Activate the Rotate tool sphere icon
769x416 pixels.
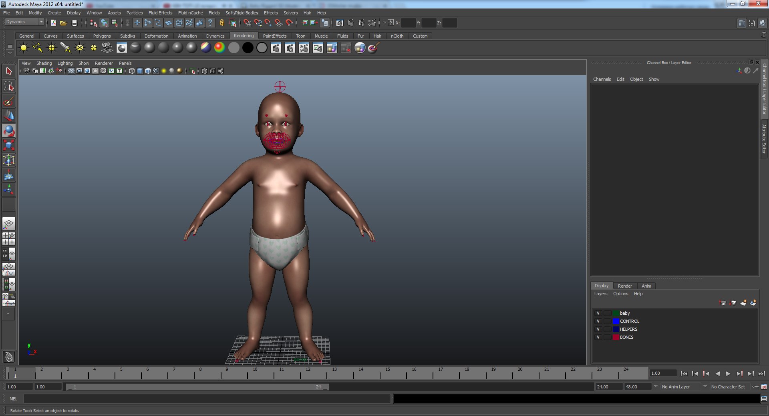pos(9,131)
